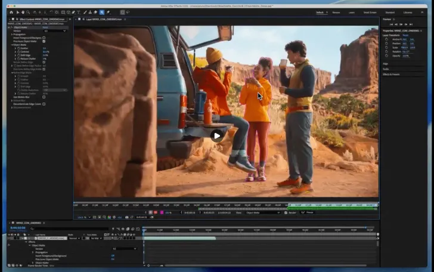Click the timeline current timecode display
Image resolution: width=434 pixels, height=272 pixels.
pyautogui.click(x=18, y=228)
